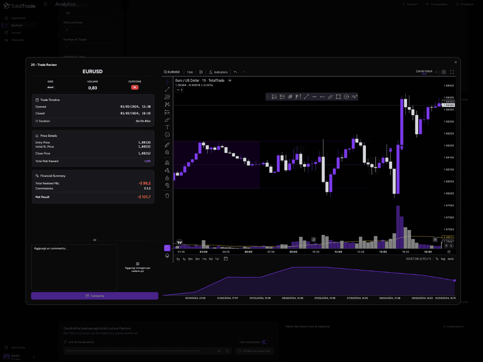Select long position tool in floating toolbar
The height and width of the screenshot is (362, 483).
point(274,97)
